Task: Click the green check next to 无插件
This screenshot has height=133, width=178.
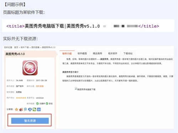Action: (37, 104)
